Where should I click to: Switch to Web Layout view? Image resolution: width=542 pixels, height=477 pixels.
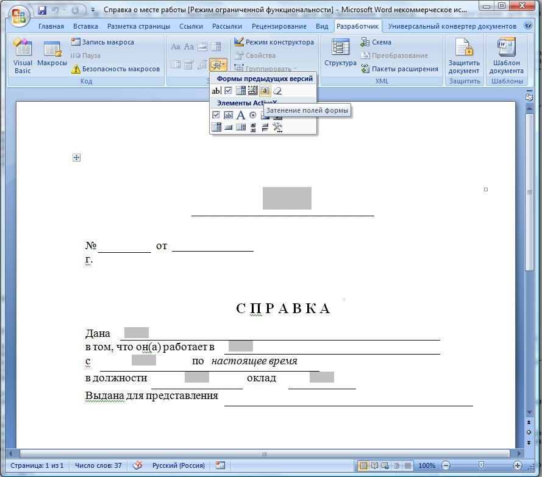[x=386, y=465]
